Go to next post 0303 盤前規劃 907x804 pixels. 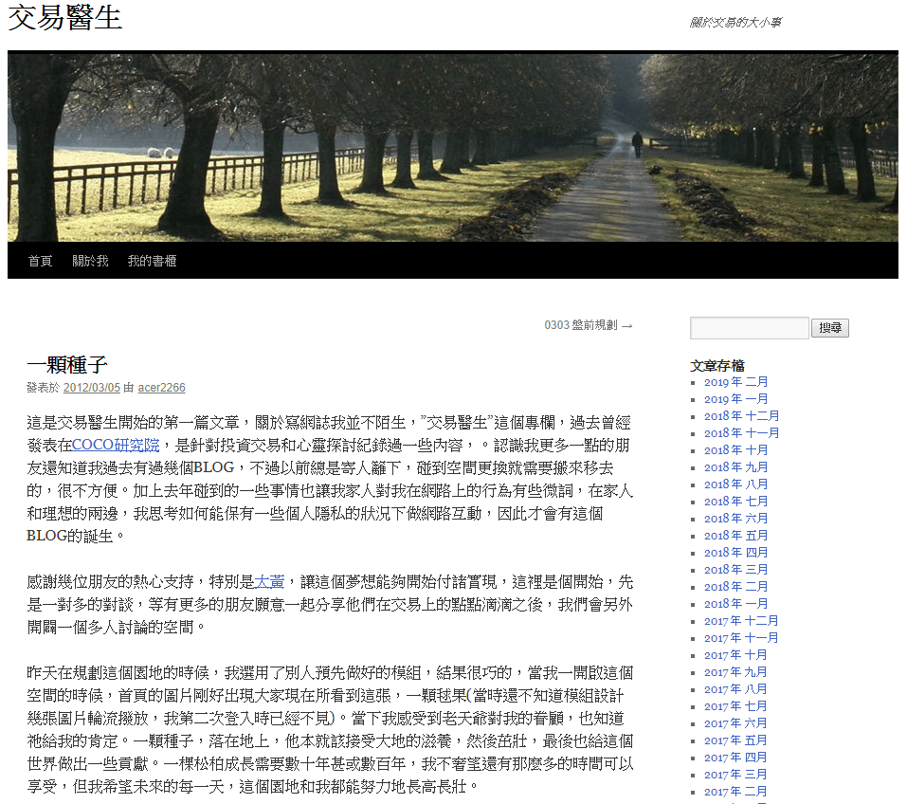point(588,325)
